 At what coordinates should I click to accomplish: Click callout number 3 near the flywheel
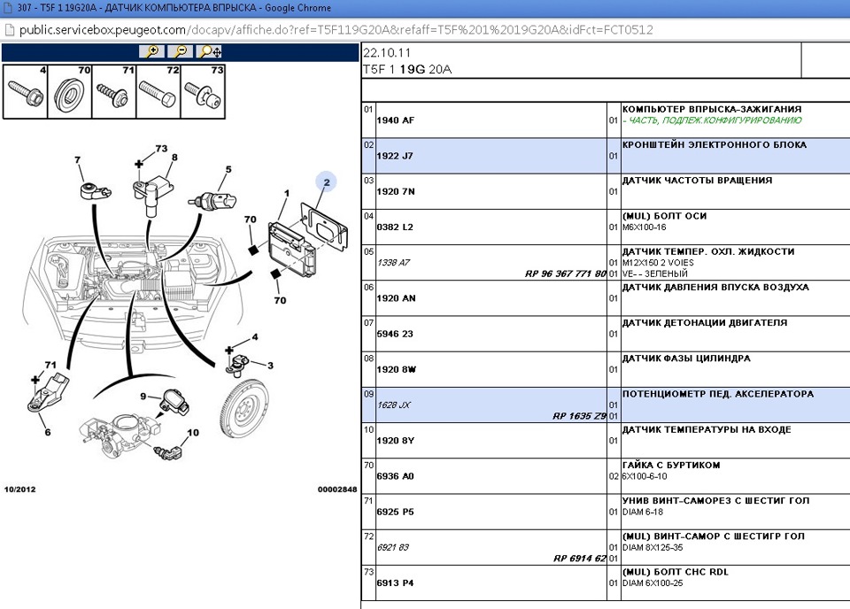[271, 366]
